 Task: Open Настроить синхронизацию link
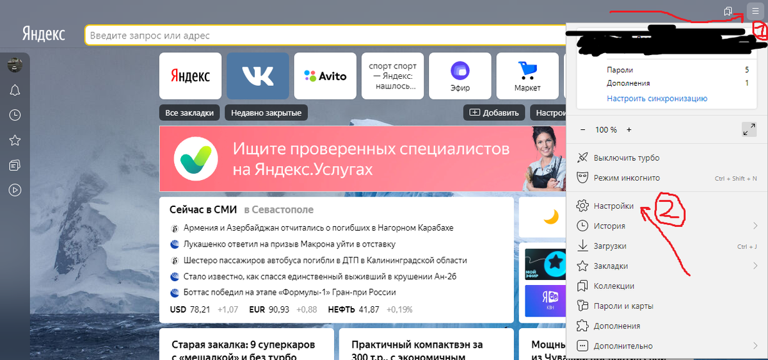click(657, 98)
